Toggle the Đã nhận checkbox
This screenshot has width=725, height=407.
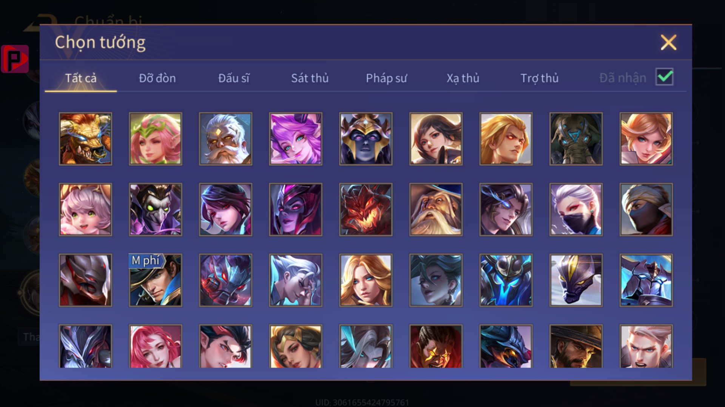(665, 77)
